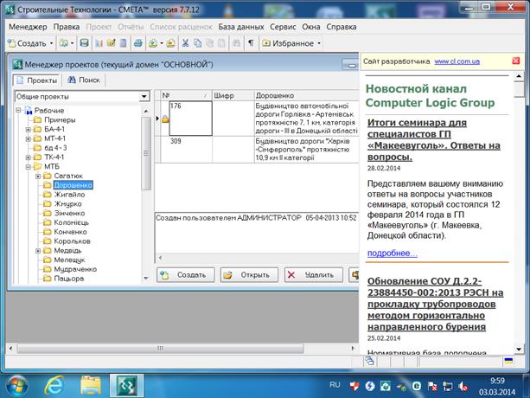Open the База данных menu
530x398 pixels.
(240, 27)
